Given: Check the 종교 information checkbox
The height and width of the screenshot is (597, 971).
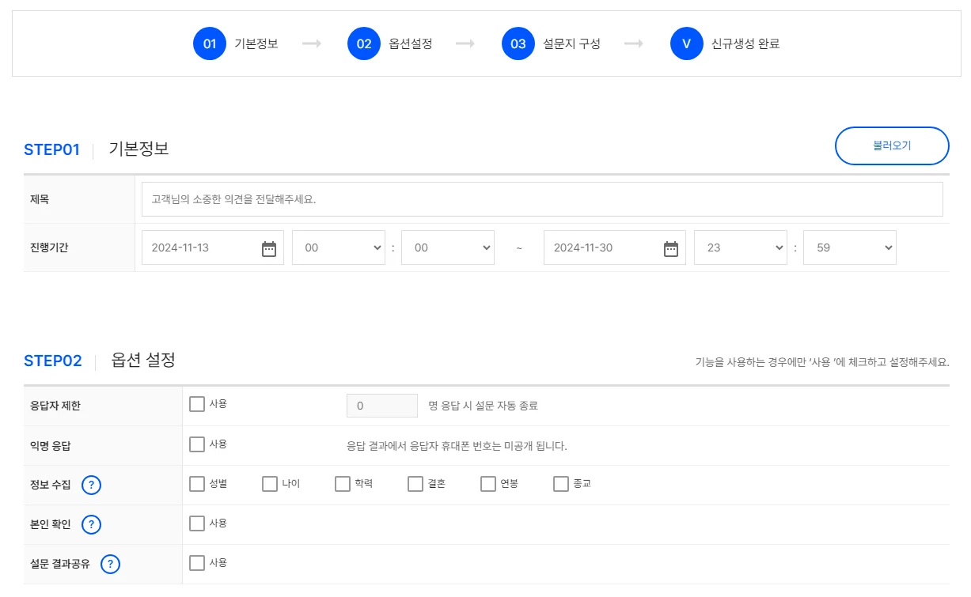Looking at the screenshot, I should (x=561, y=484).
